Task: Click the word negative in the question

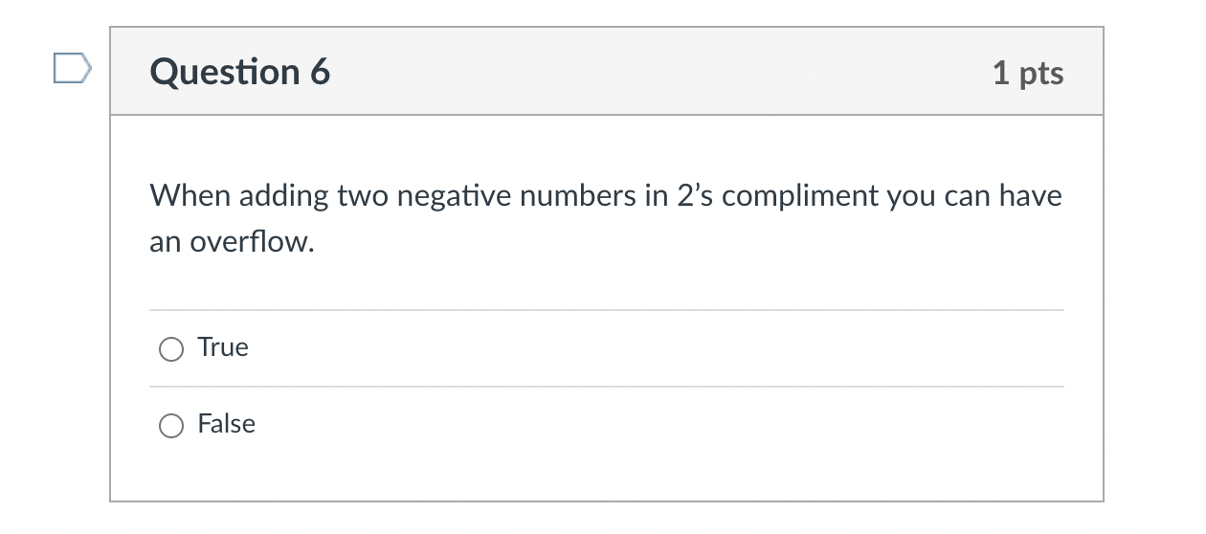Action: 454,197
